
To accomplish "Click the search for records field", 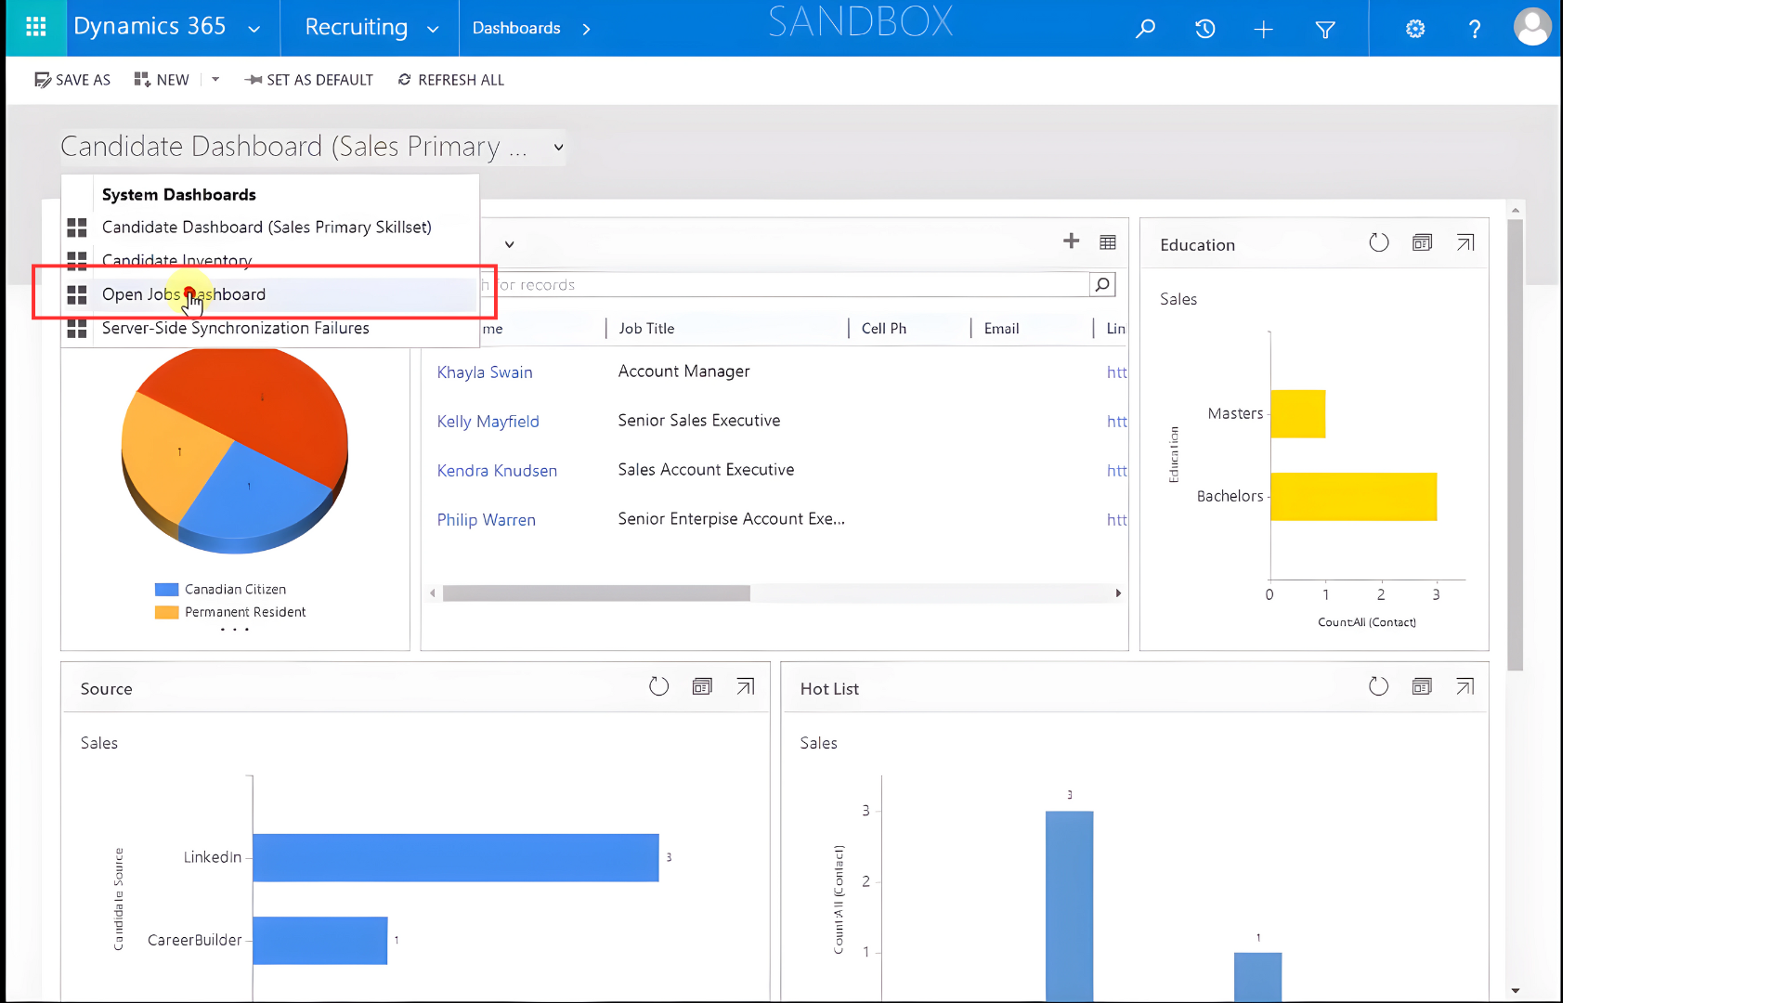I will (x=785, y=285).
